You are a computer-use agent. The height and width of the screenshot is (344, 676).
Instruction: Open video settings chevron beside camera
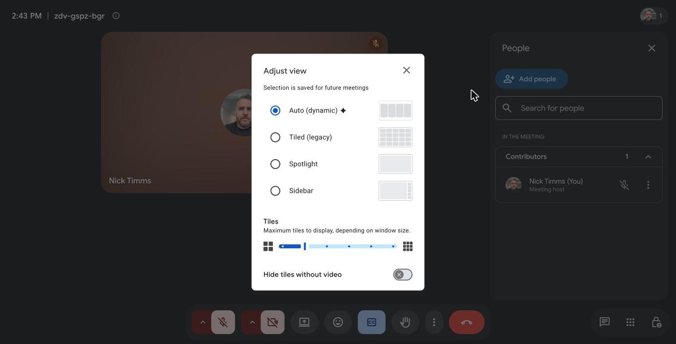(x=252, y=322)
